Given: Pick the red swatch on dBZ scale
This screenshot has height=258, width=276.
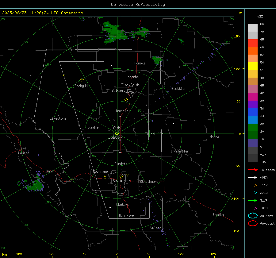Looking at the screenshot, I should tap(253, 43).
